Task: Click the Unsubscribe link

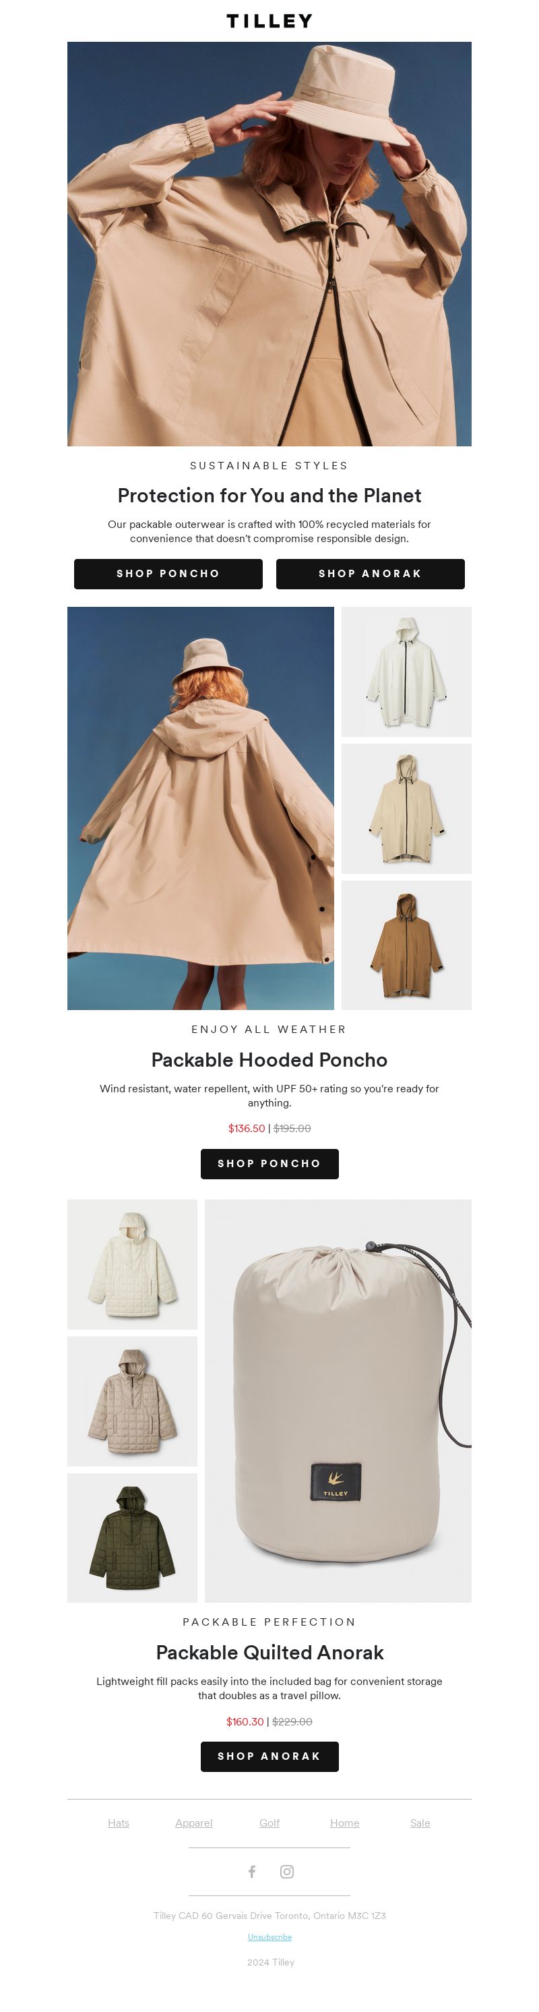Action: [x=270, y=1937]
